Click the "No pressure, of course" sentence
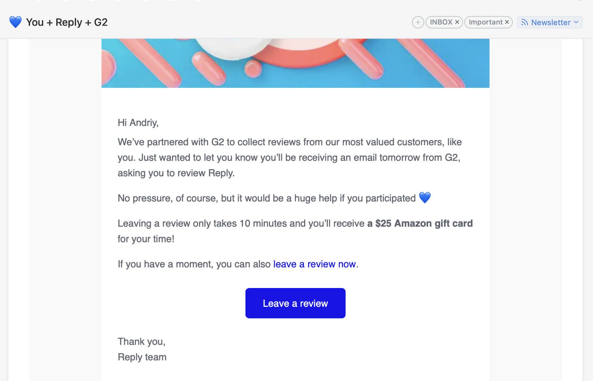This screenshot has width=593, height=381. pos(266,198)
